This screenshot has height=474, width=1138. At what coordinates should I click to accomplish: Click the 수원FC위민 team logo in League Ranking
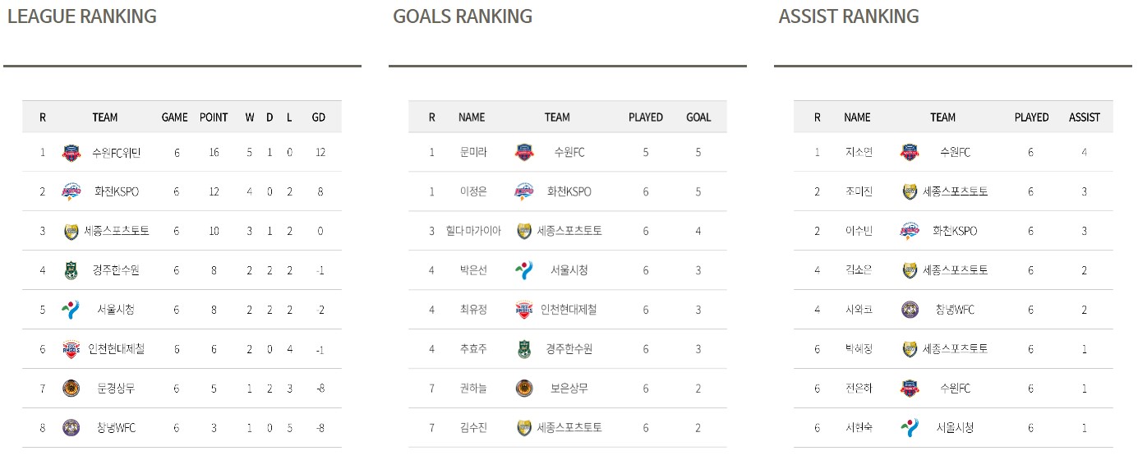tap(71, 152)
